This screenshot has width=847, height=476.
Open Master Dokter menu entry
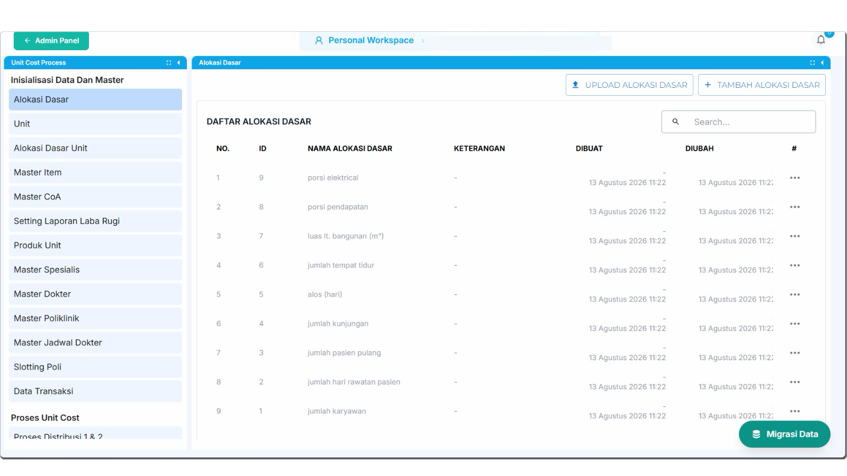point(95,294)
